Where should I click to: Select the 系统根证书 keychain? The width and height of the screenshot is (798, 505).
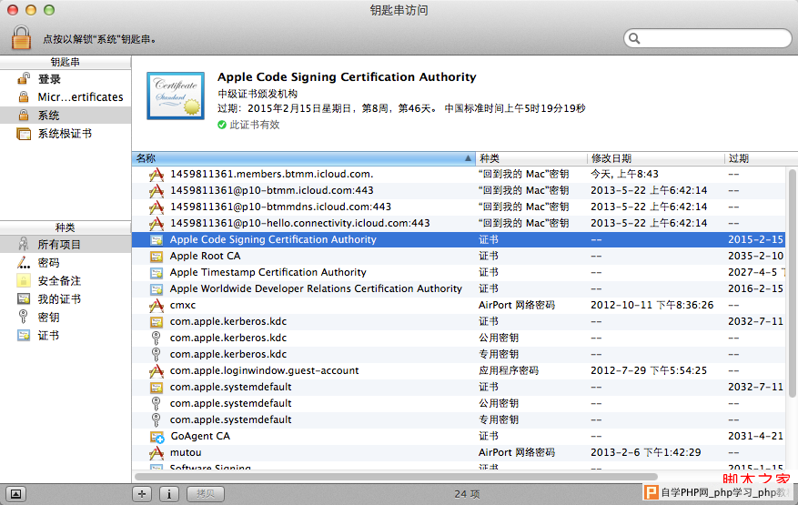click(x=66, y=134)
